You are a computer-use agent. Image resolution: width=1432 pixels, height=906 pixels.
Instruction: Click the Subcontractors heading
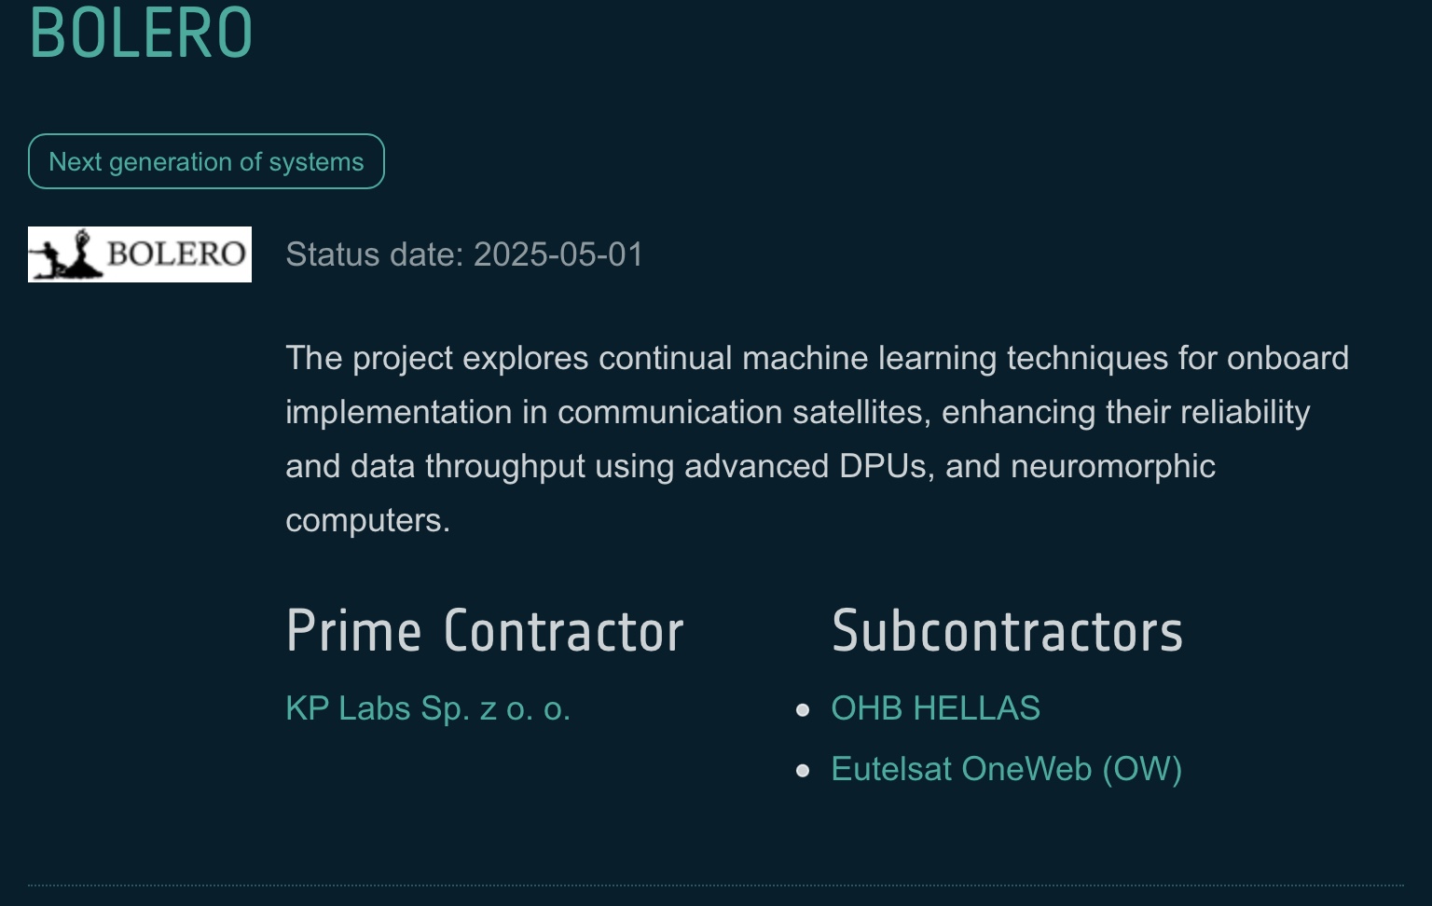pyautogui.click(x=1007, y=631)
